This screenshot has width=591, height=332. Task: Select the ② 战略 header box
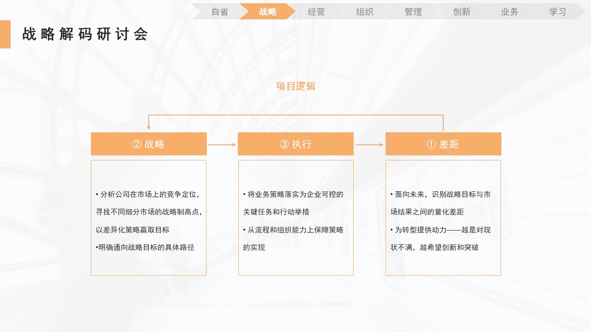pyautogui.click(x=149, y=144)
